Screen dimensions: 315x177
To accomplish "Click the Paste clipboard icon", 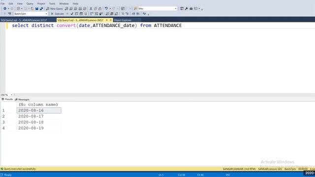I will point(100,9).
